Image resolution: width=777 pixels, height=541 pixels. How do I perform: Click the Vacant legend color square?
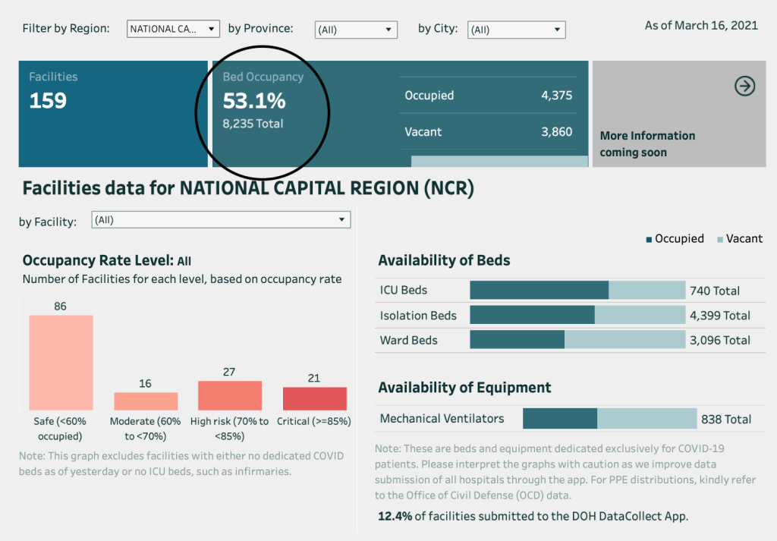pyautogui.click(x=720, y=239)
